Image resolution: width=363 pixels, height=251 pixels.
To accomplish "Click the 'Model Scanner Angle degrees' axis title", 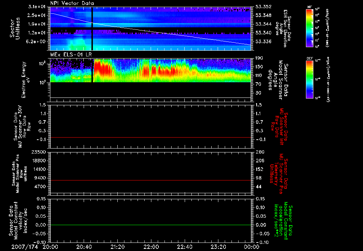I will click(278, 80).
